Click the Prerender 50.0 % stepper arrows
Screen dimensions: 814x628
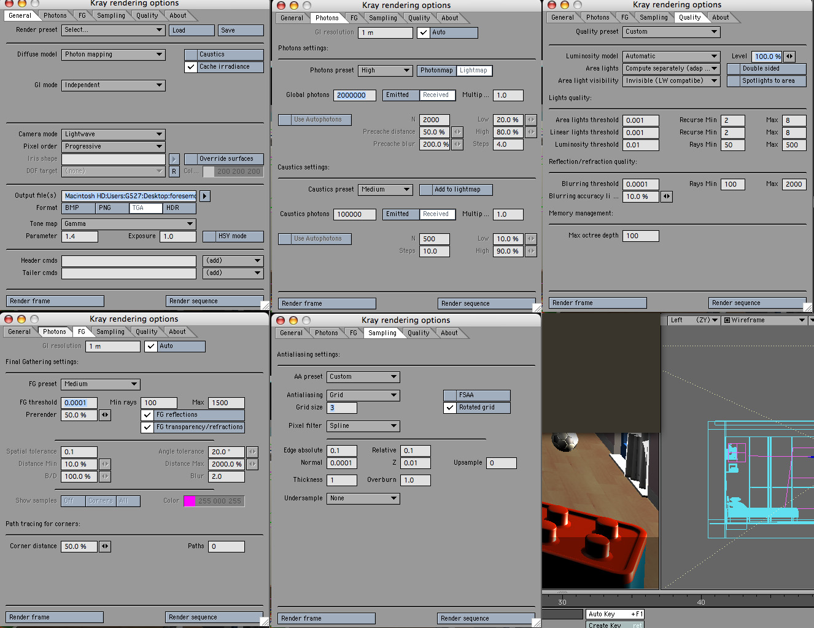pos(106,415)
